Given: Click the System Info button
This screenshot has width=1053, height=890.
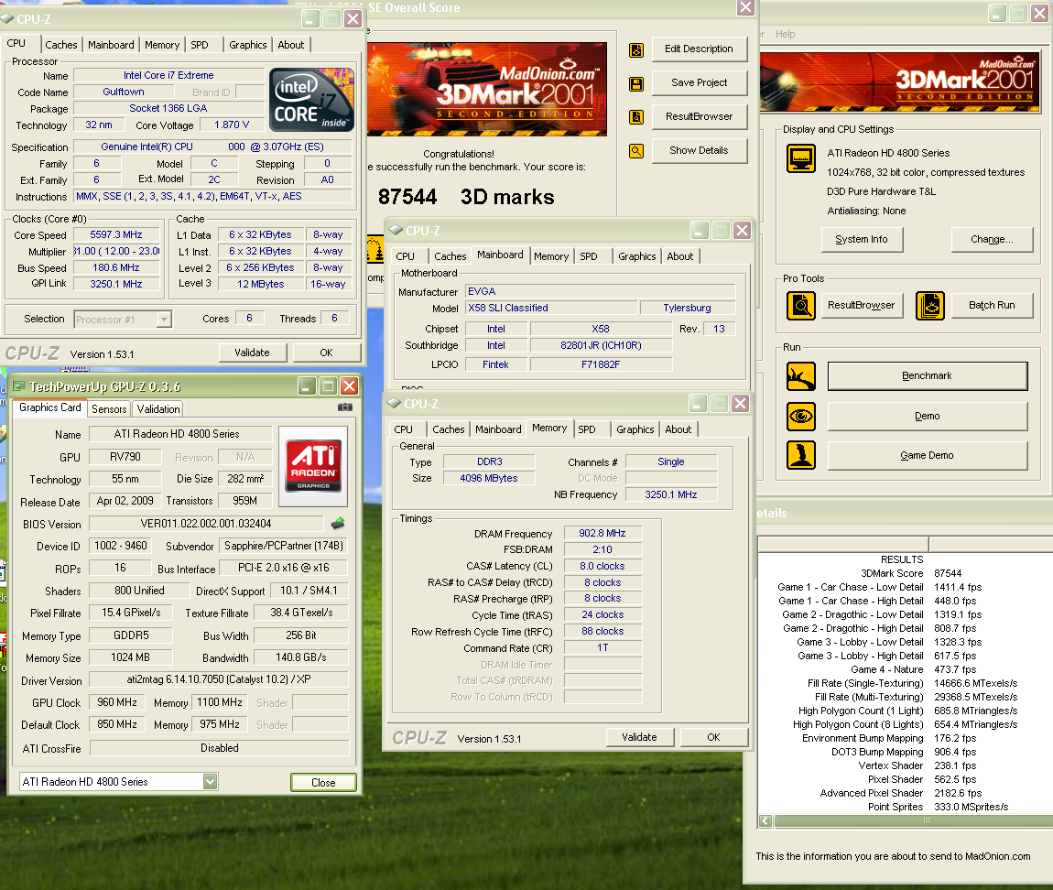Looking at the screenshot, I should (862, 240).
